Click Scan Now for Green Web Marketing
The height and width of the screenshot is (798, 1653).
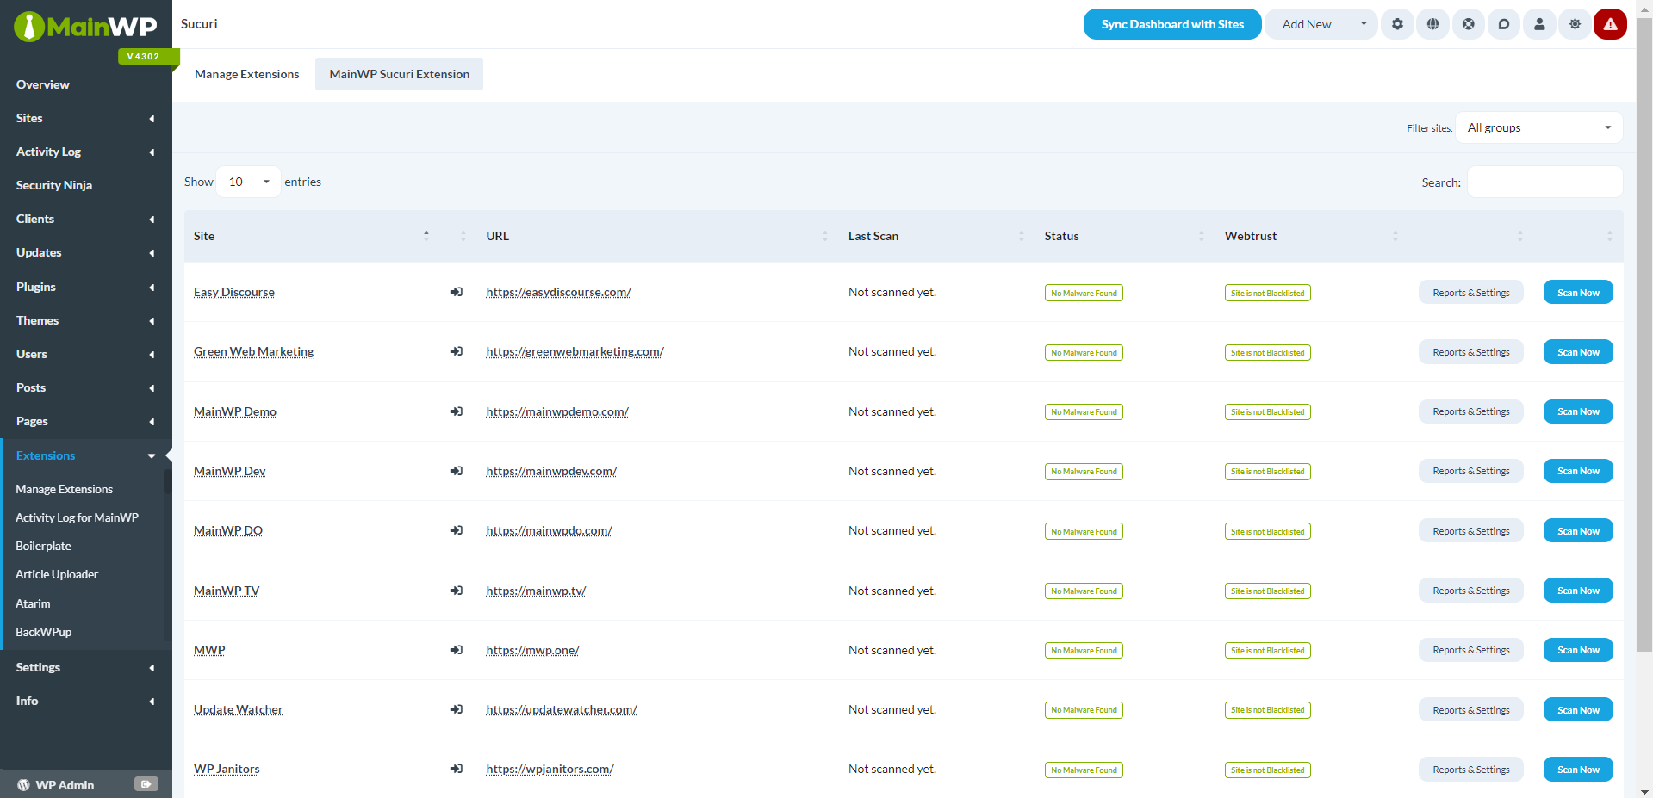(1578, 352)
